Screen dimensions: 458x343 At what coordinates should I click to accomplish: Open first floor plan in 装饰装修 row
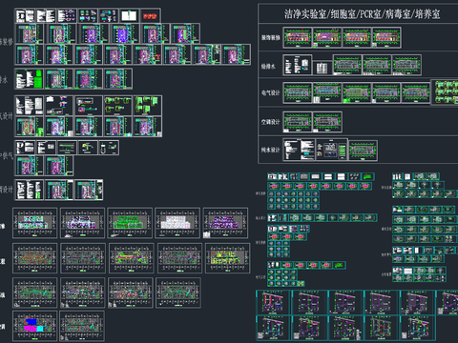298,37
